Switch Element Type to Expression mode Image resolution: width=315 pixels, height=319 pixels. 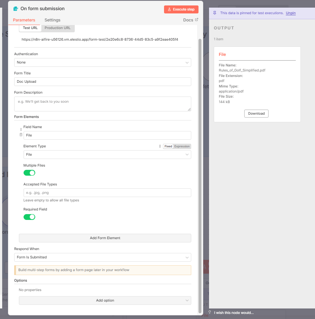pyautogui.click(x=182, y=146)
